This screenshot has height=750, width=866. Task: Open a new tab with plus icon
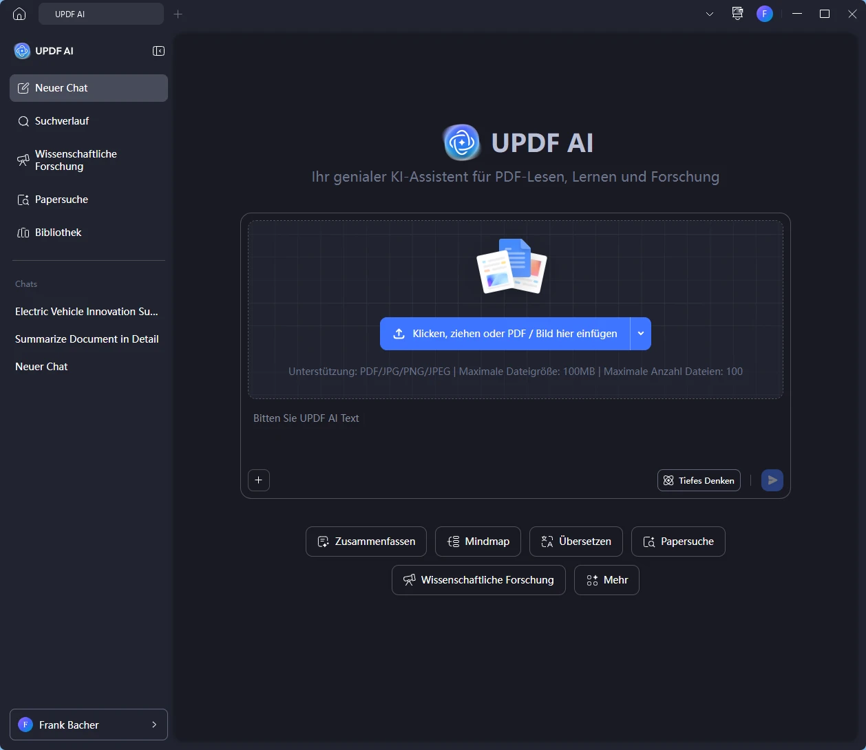(178, 14)
